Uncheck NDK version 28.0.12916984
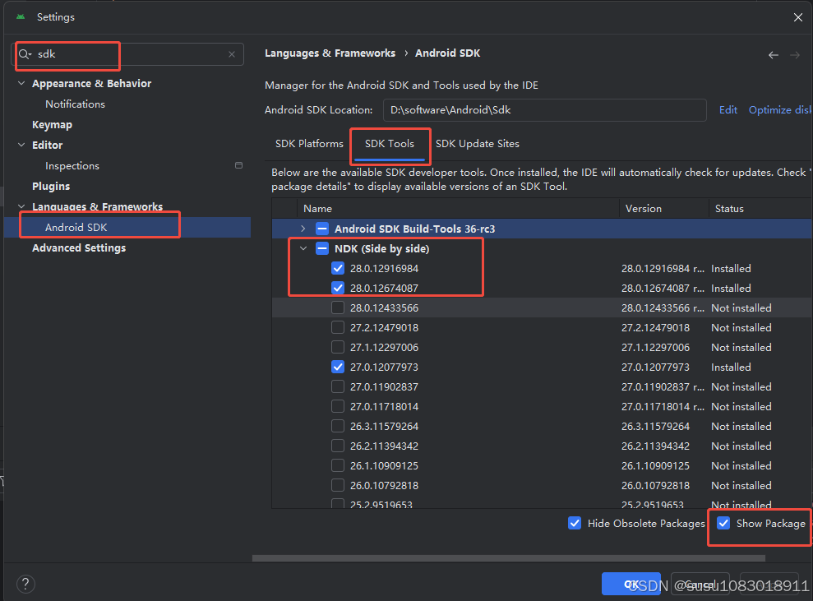The width and height of the screenshot is (813, 601). [338, 268]
